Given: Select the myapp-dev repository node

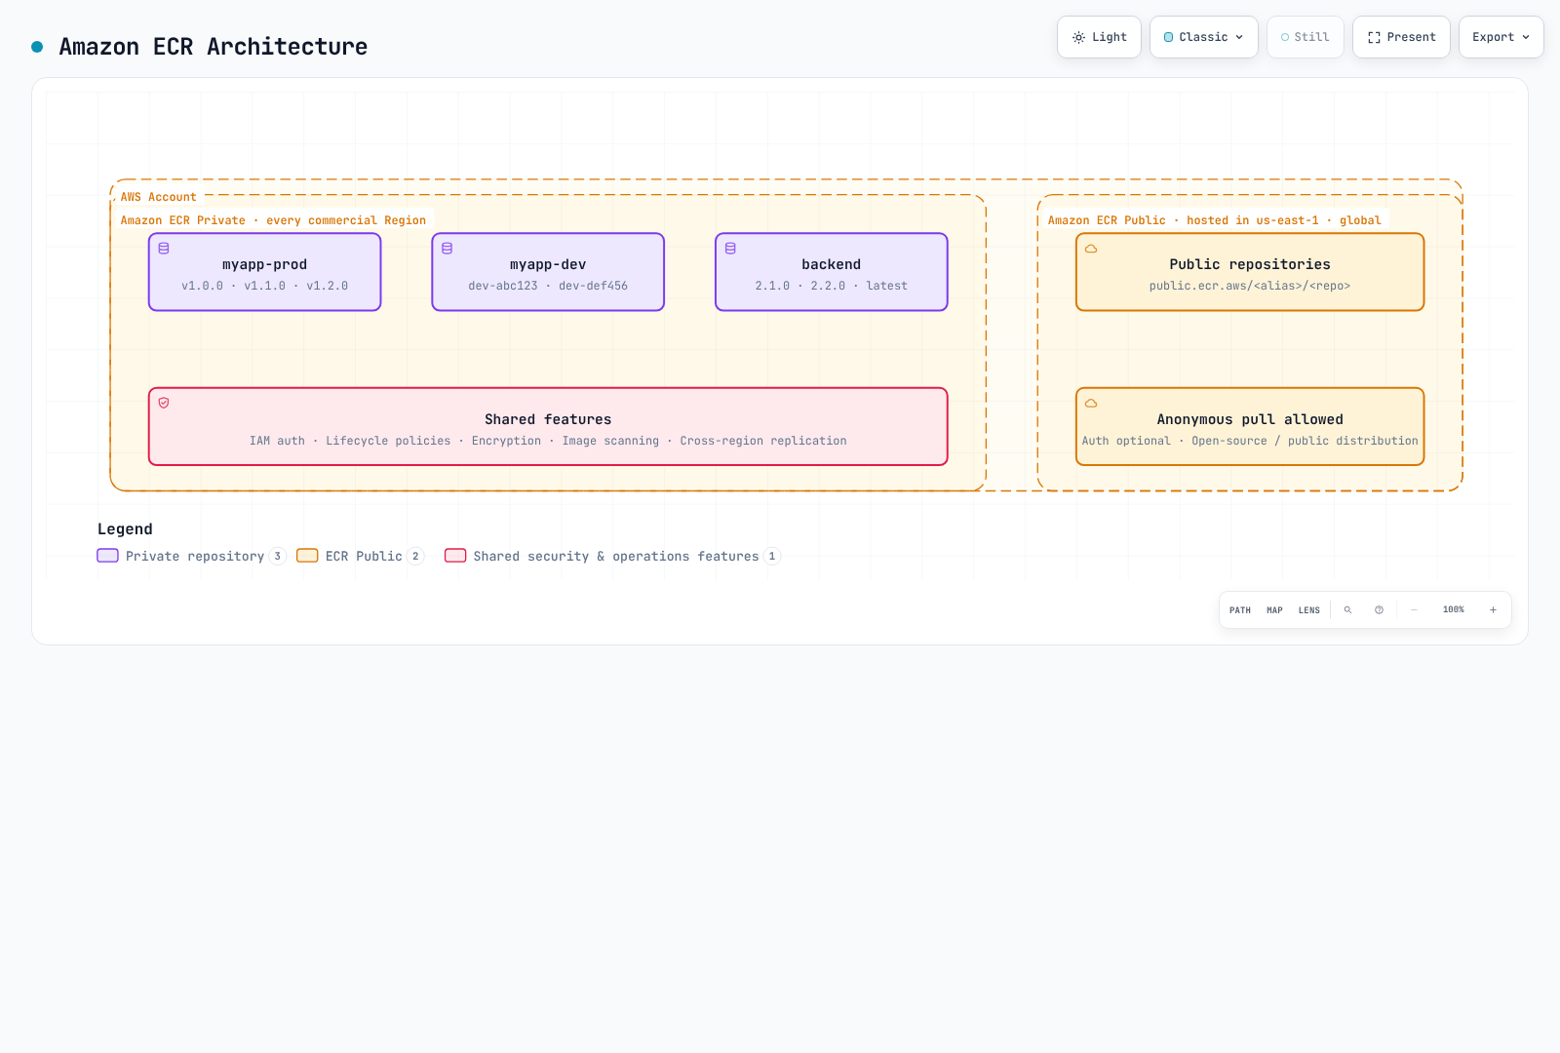Looking at the screenshot, I should (548, 272).
